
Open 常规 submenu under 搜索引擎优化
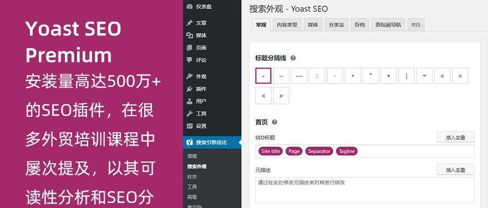click(192, 156)
